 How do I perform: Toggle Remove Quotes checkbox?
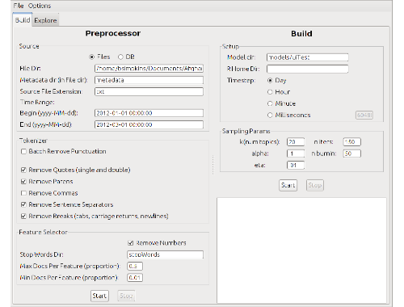tap(23, 170)
